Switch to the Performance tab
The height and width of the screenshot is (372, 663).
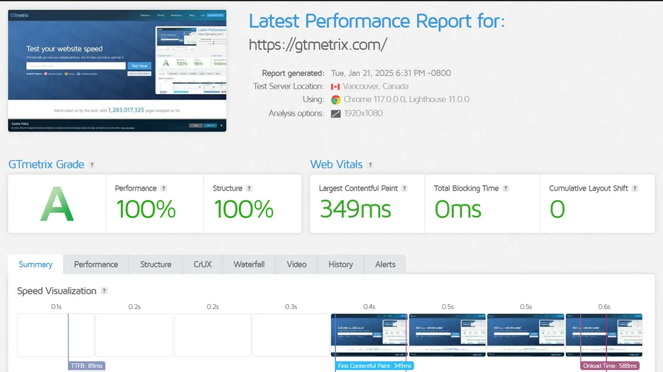96,264
